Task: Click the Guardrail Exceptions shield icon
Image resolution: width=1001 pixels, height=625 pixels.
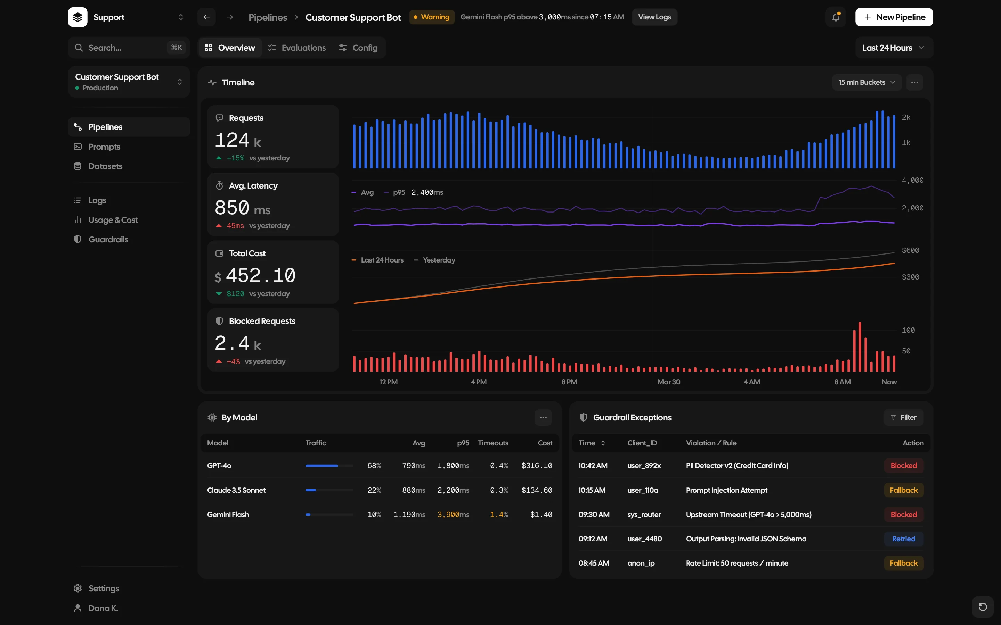Action: 584,417
